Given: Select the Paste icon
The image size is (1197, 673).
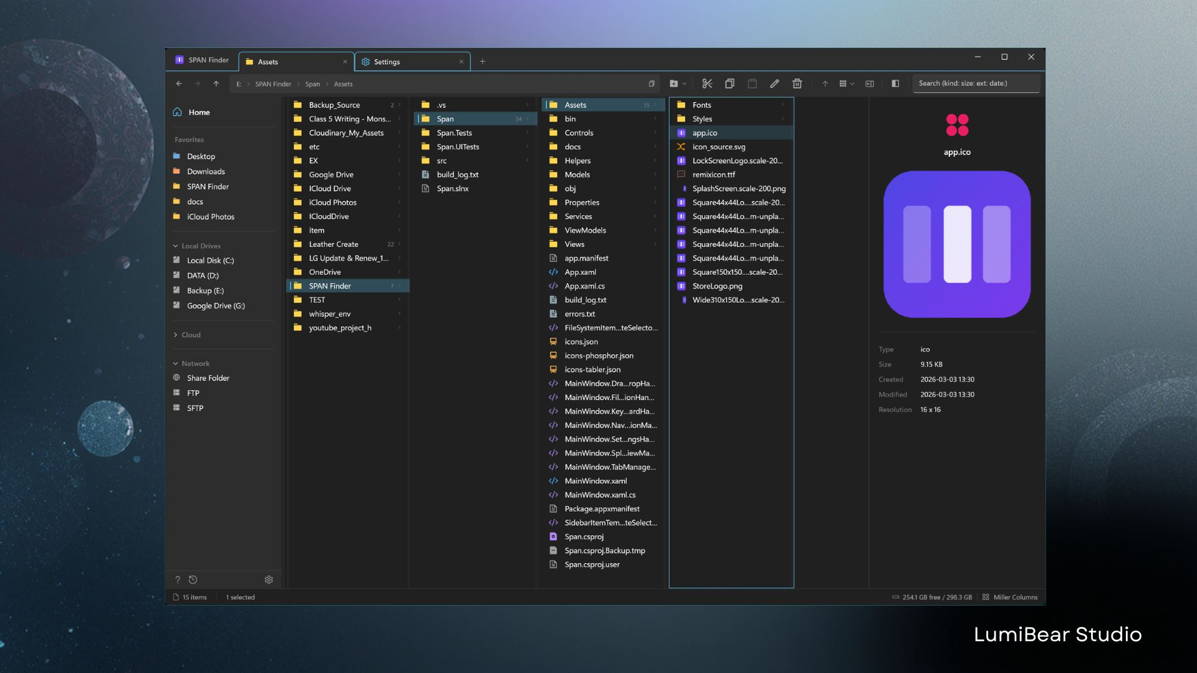Looking at the screenshot, I should point(752,83).
